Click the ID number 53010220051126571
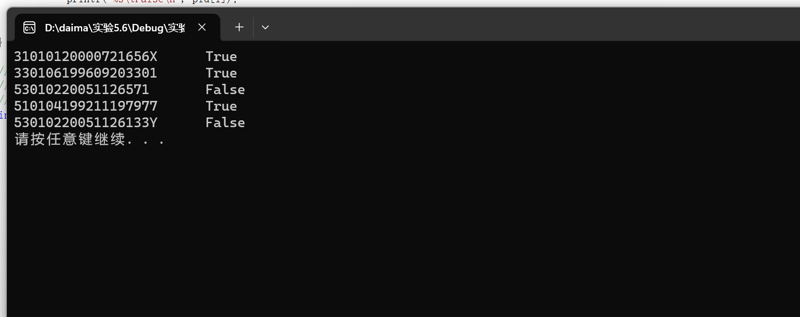 click(x=82, y=90)
